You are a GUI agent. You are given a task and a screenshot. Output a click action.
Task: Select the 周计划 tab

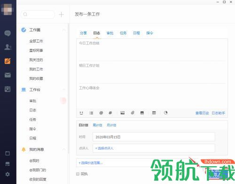tap(97, 125)
